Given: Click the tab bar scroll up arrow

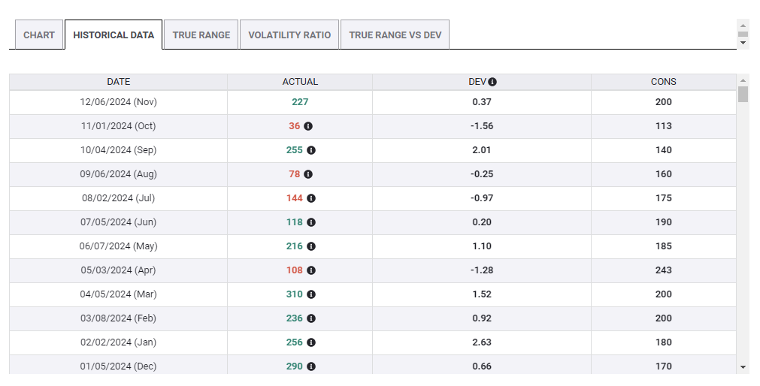Looking at the screenshot, I should click(x=743, y=25).
